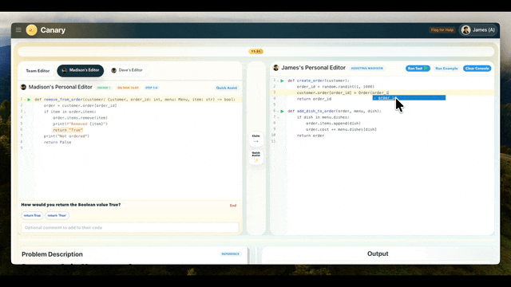Image resolution: width=511 pixels, height=287 pixels.
Task: Click Madison's avatar beside Personal Editor title
Action: coord(23,87)
